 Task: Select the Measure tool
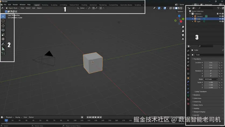point(3,49)
